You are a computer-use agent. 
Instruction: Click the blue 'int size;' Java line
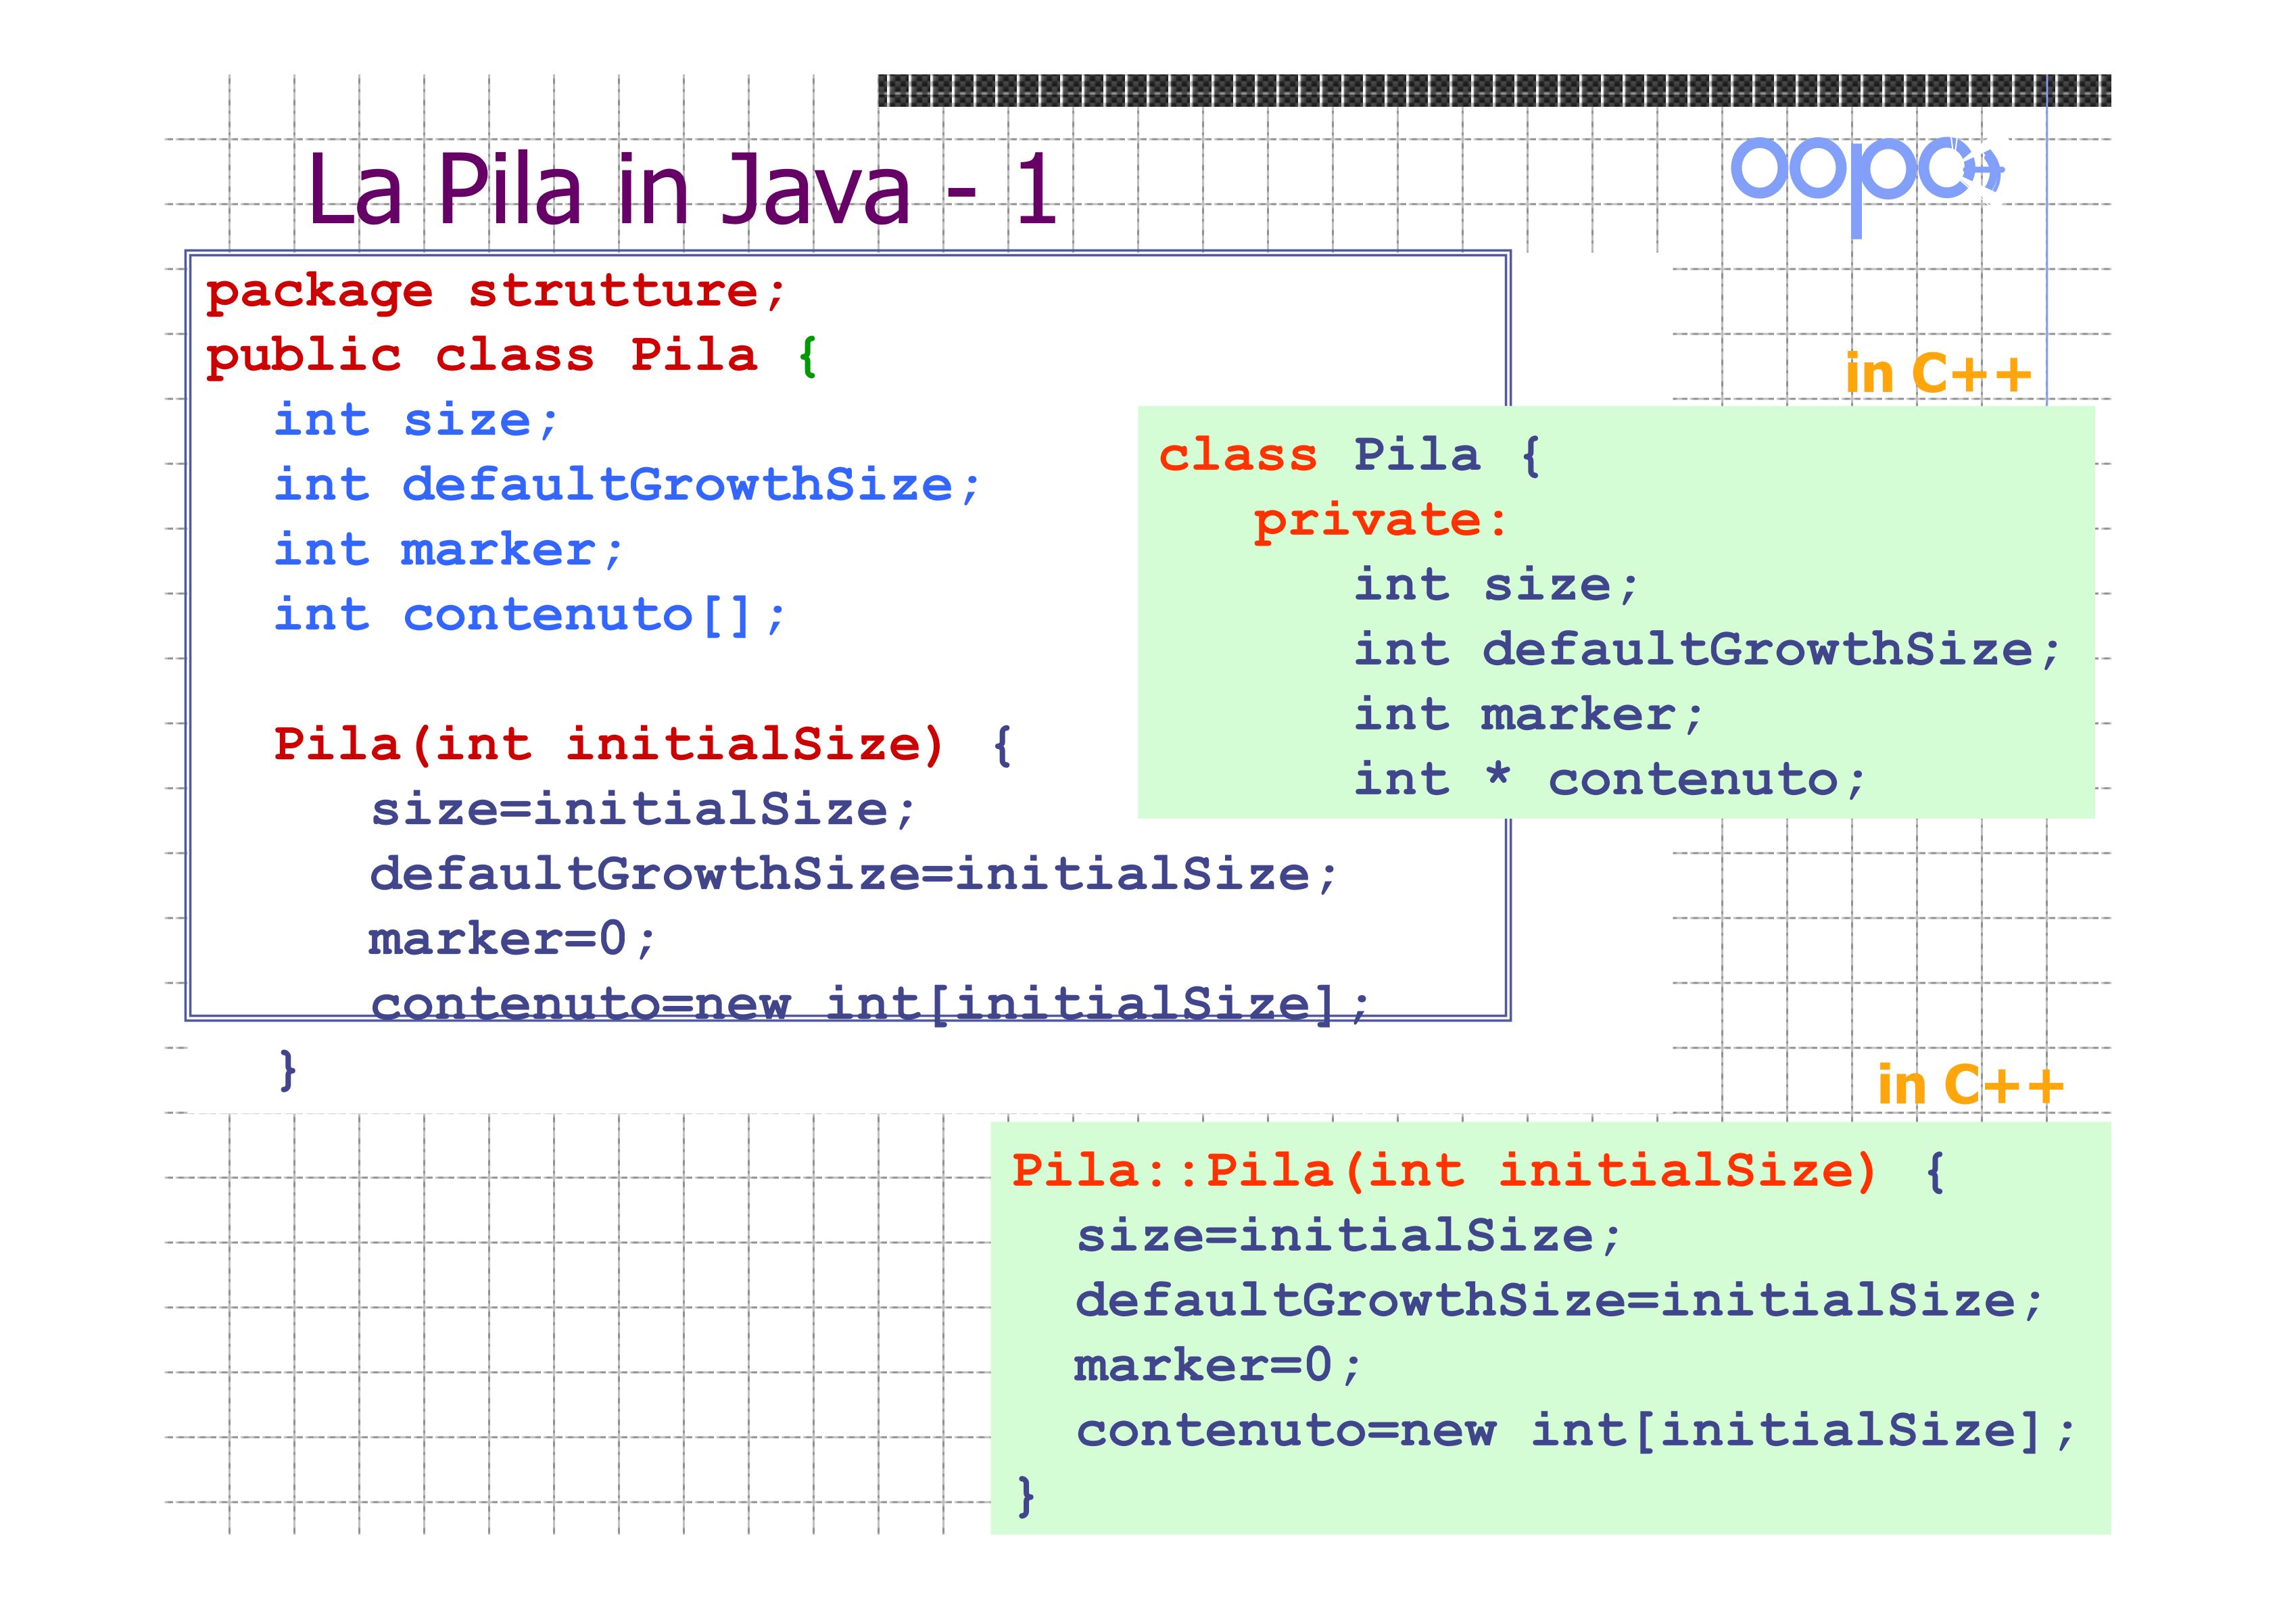(416, 421)
